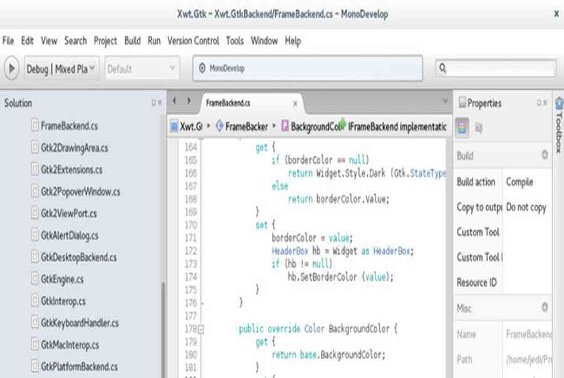Open the Xwt.Gtk project breadcrumb
Image resolution: width=564 pixels, height=378 pixels.
(188, 126)
